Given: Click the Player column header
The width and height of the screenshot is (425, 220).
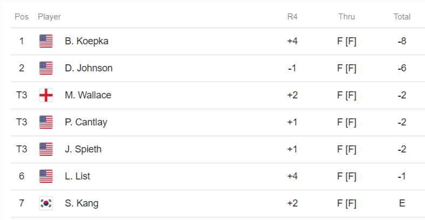Looking at the screenshot, I should 49,17.
